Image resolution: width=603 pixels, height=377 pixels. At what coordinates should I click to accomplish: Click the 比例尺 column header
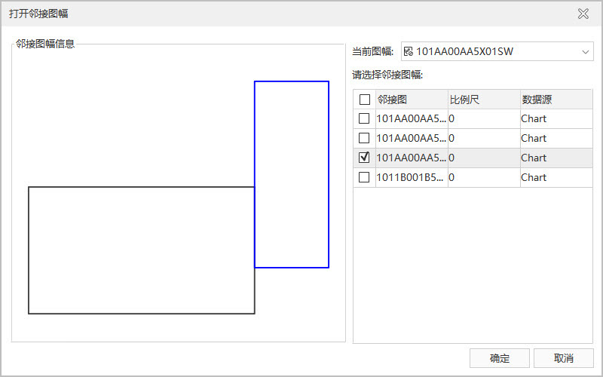483,100
